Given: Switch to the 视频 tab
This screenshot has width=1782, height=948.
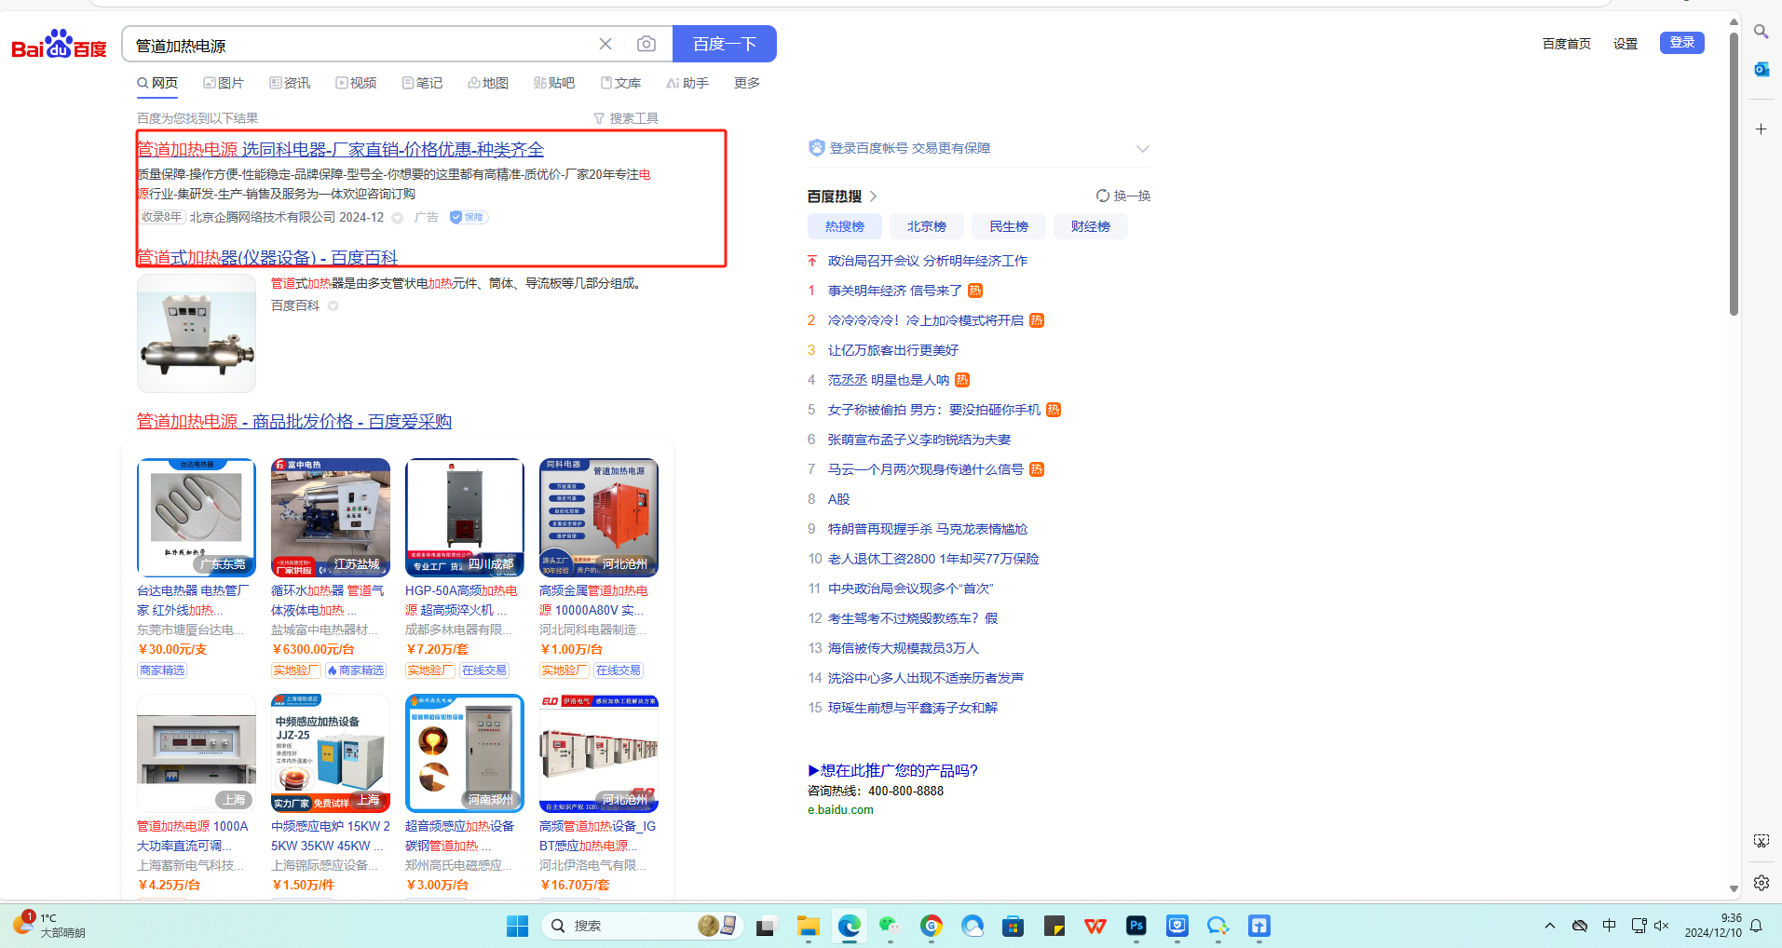Looking at the screenshot, I should (x=356, y=83).
